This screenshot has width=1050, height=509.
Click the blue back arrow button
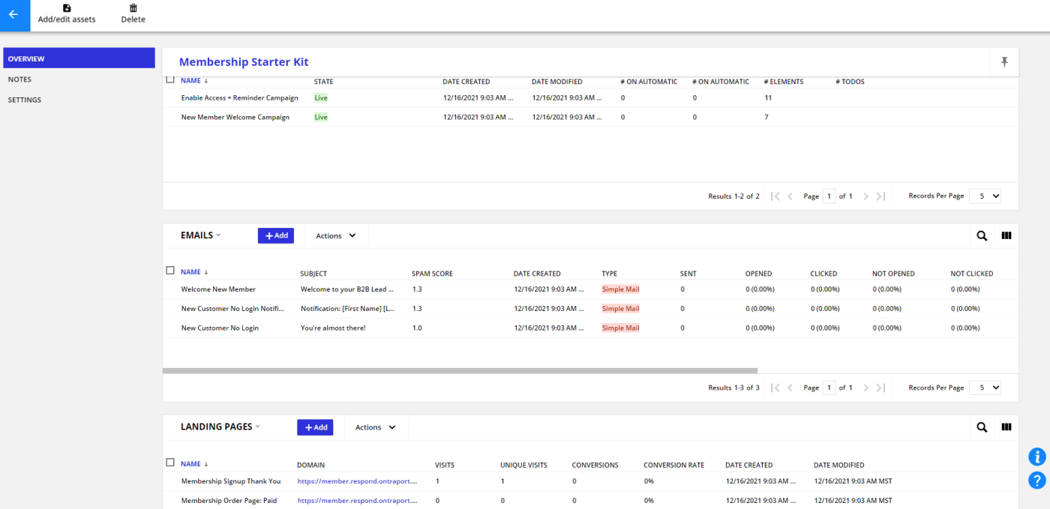tap(14, 14)
